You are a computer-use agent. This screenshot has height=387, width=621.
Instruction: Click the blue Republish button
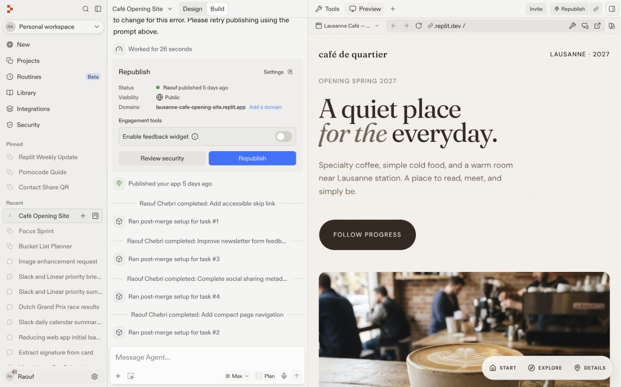(252, 158)
